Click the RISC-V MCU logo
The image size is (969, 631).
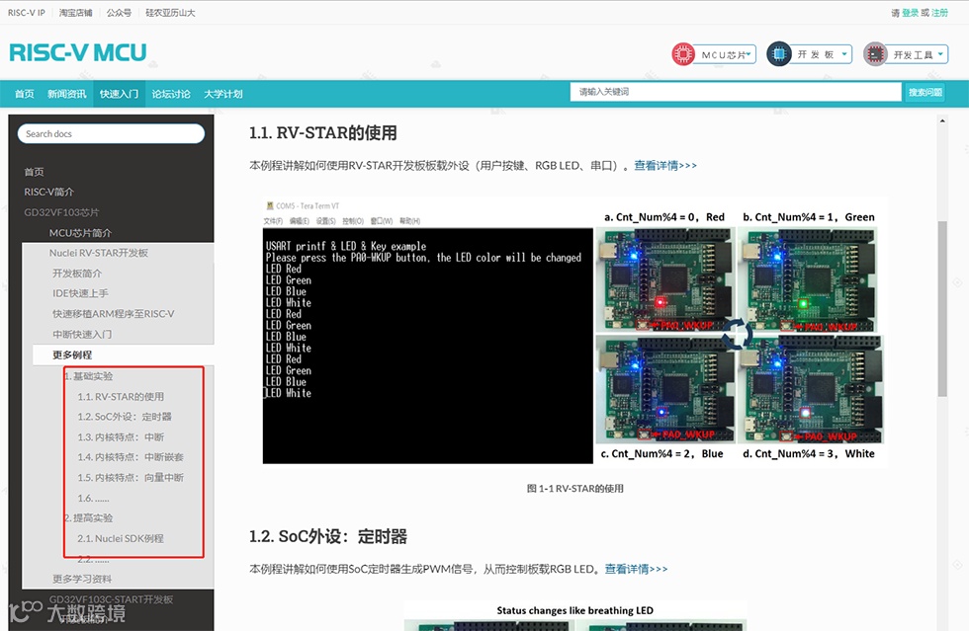(x=78, y=53)
